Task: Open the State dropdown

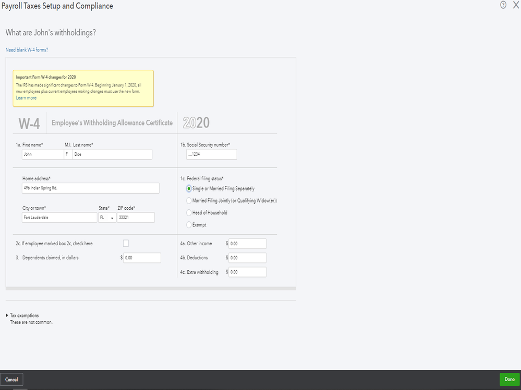Action: 107,218
